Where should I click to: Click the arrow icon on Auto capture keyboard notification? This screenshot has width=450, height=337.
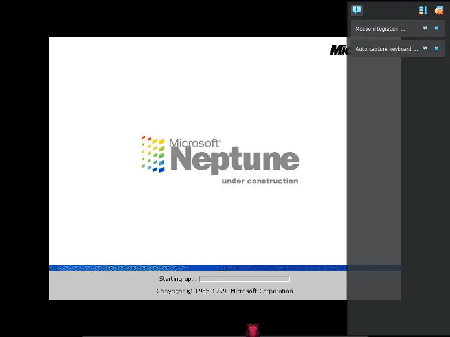(425, 48)
